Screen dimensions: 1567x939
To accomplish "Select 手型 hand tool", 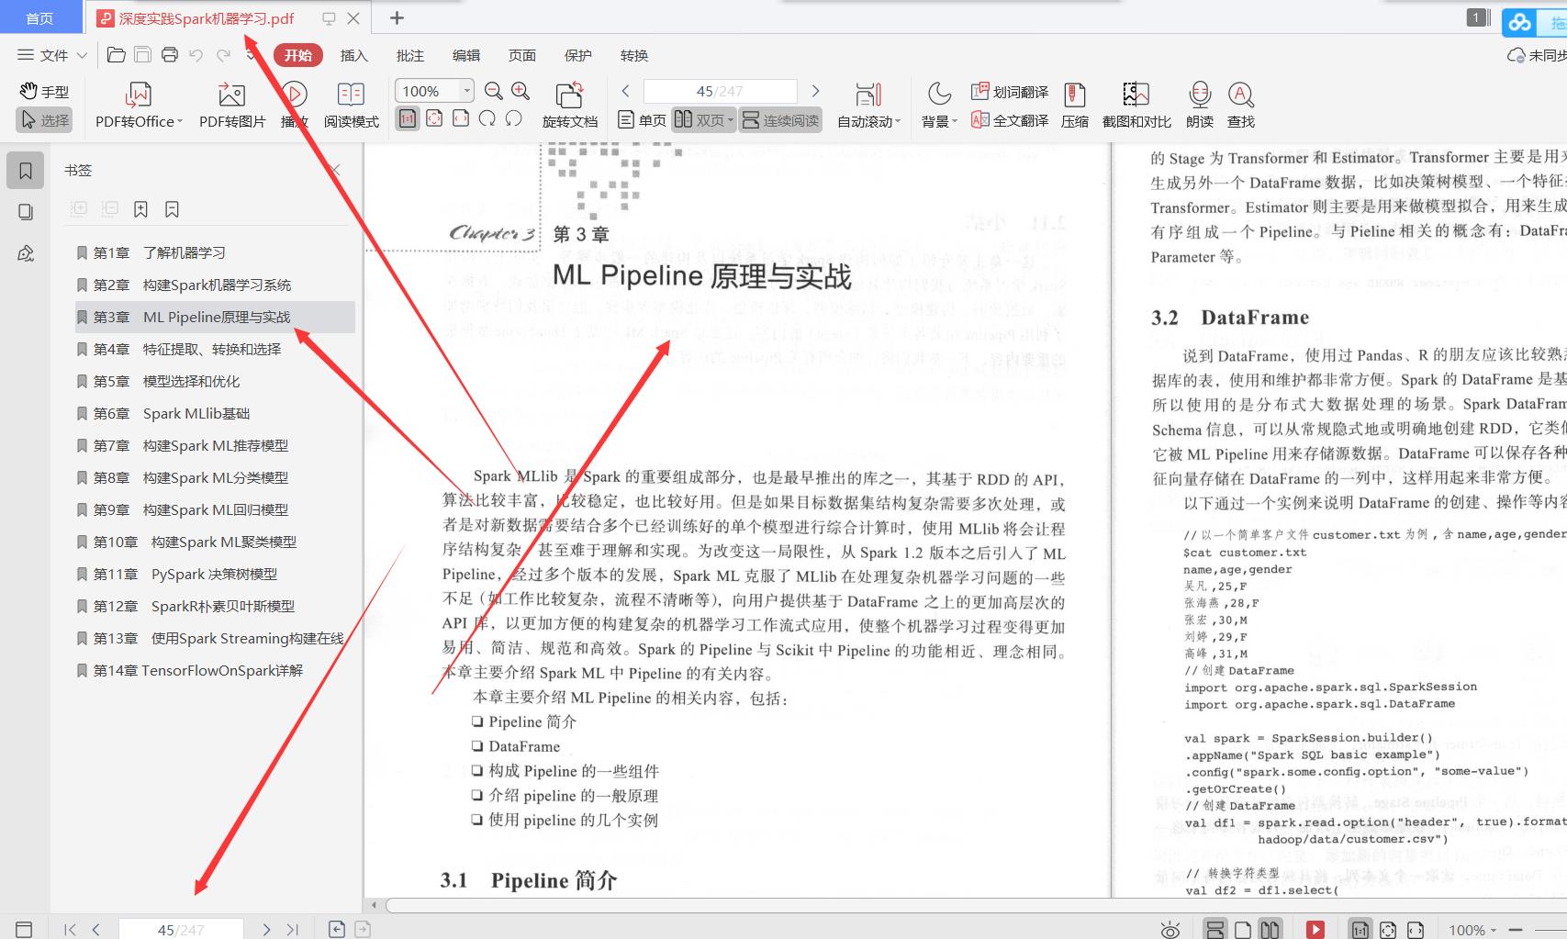I will (44, 92).
